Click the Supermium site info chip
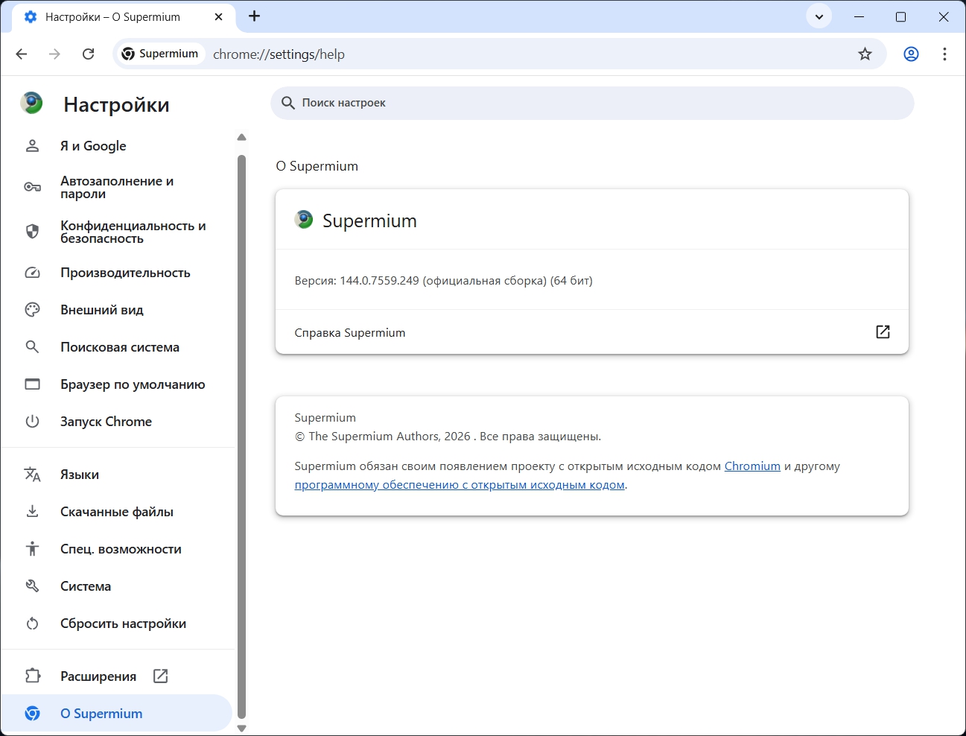The image size is (966, 736). pos(161,54)
